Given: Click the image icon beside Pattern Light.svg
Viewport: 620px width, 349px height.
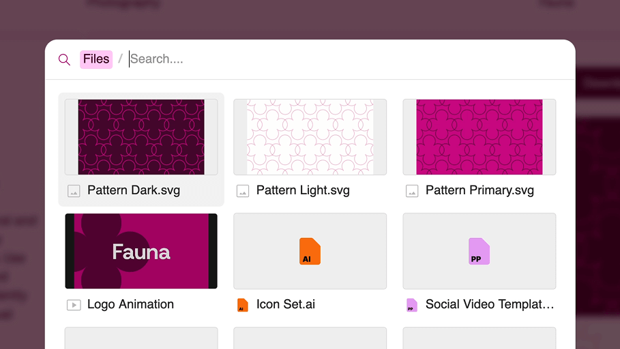Looking at the screenshot, I should coord(243,192).
